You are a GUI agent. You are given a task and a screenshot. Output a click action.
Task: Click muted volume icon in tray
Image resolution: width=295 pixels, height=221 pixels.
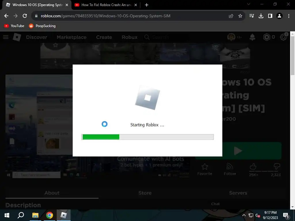[258, 216]
